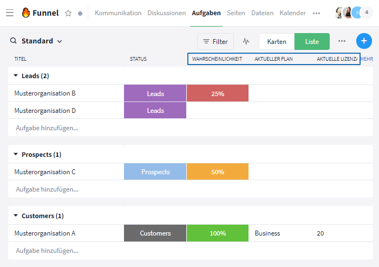This screenshot has height=267, width=379.
Task: Click the status dot beside the star
Action: pyautogui.click(x=80, y=14)
